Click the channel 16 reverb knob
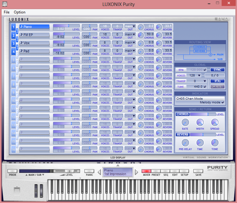 pyautogui.click(x=159, y=149)
